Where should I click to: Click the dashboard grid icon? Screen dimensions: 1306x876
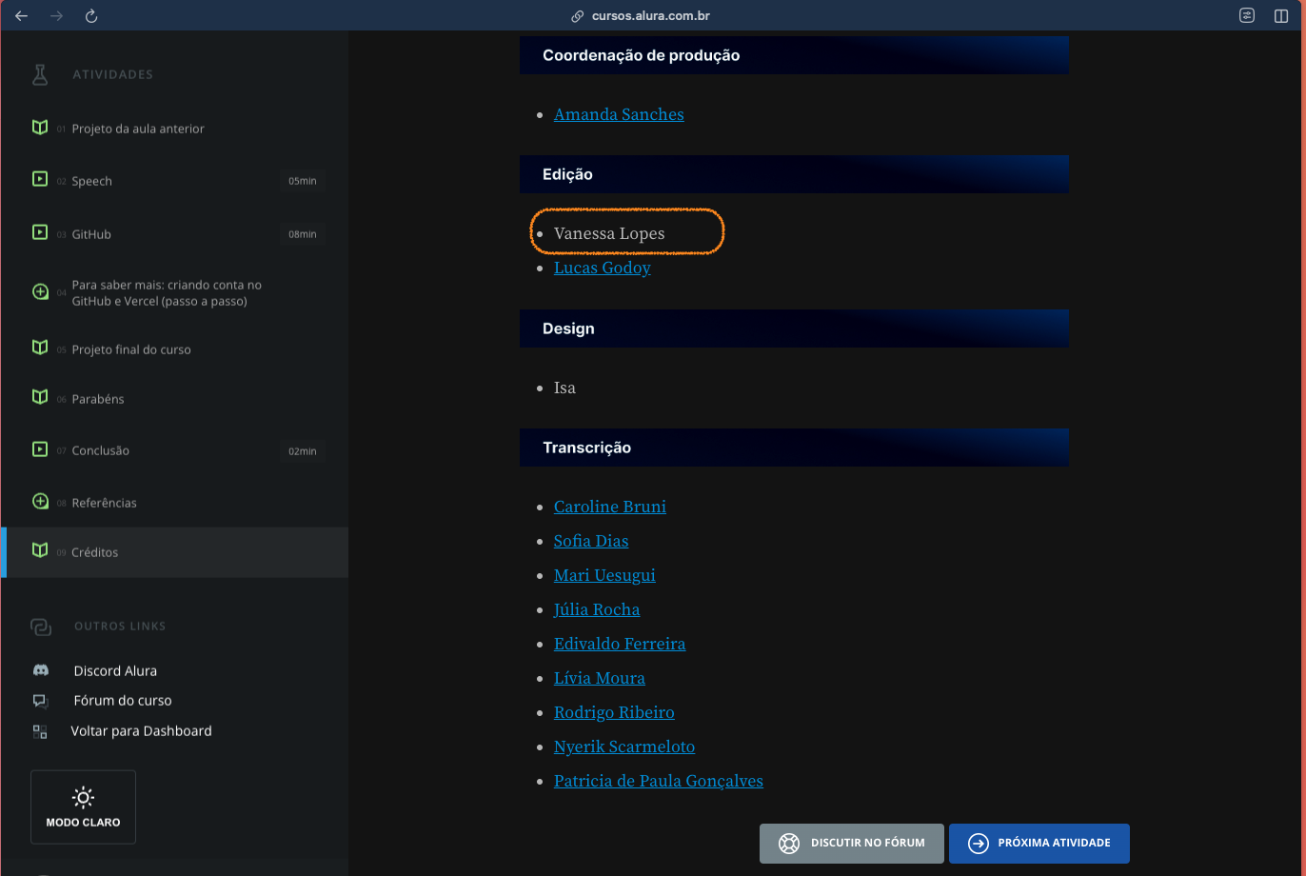coord(40,731)
